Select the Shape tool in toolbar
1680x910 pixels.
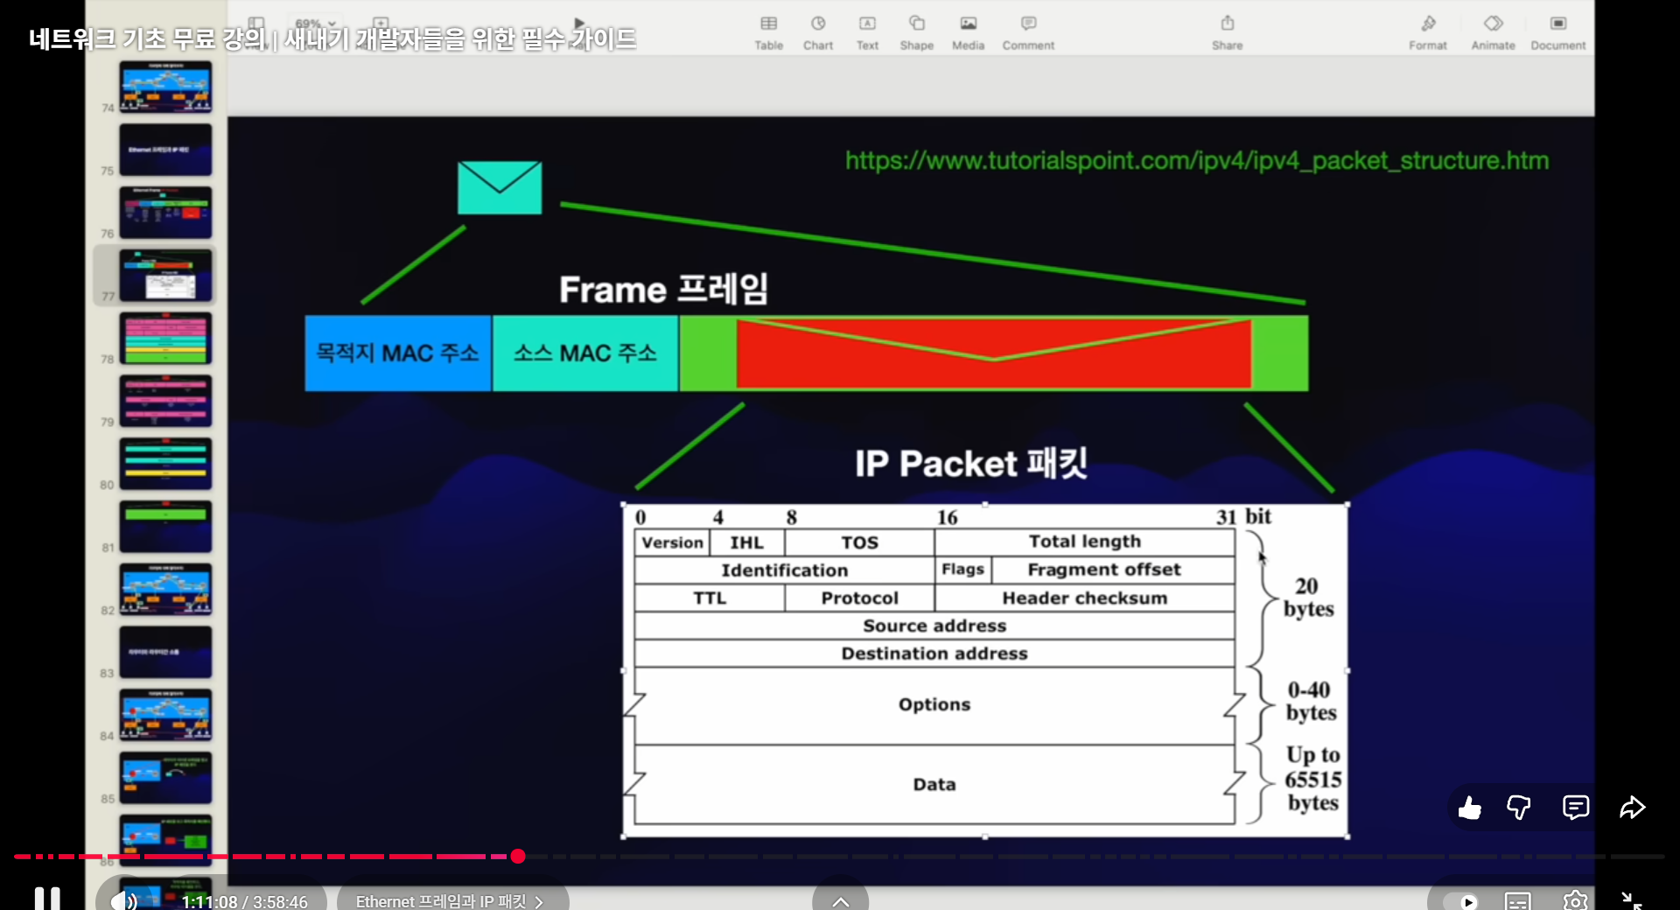(916, 31)
